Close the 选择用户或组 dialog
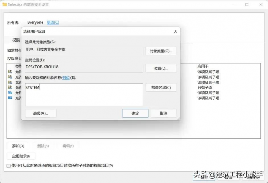 pos(176,31)
